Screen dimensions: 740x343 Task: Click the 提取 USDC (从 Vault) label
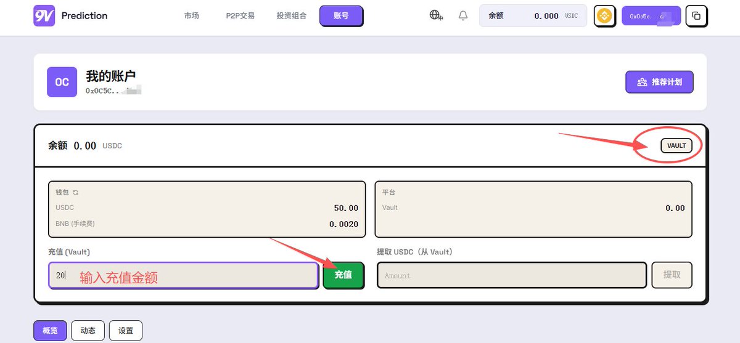414,252
